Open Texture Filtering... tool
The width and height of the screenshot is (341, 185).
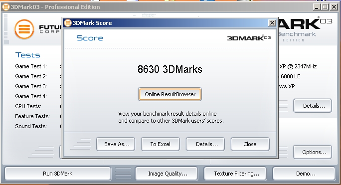point(235,174)
